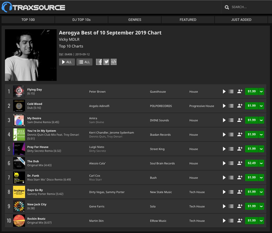The image size is (272, 233).
Task: Play the Rockin Beatz track
Action: click(224, 221)
